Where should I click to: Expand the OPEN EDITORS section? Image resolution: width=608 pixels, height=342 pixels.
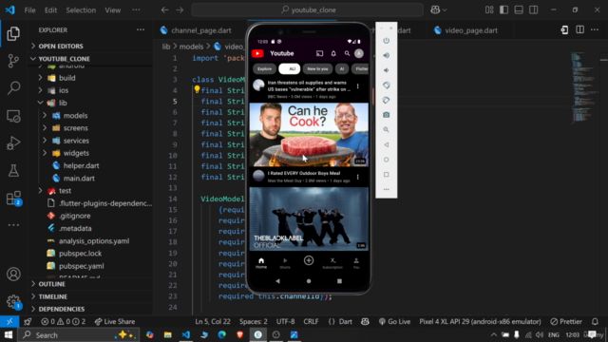point(61,47)
